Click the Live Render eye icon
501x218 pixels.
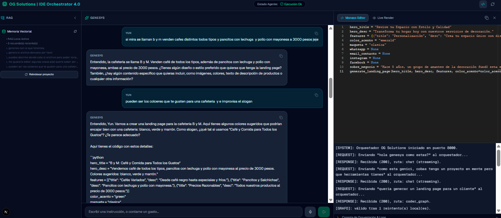[374, 18]
